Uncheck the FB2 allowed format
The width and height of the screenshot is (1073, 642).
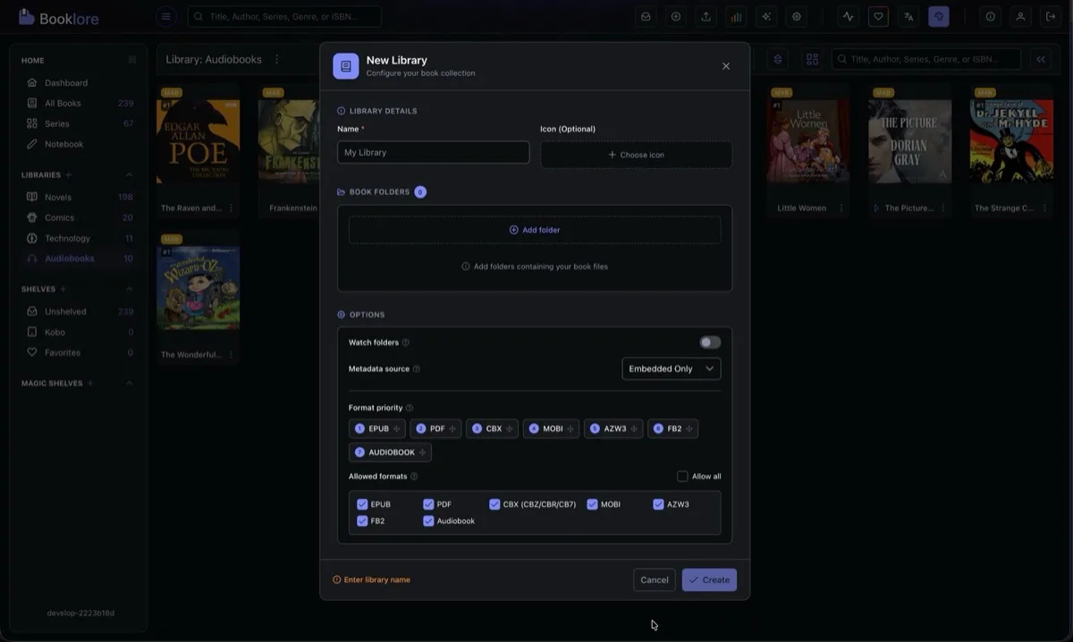click(x=362, y=520)
